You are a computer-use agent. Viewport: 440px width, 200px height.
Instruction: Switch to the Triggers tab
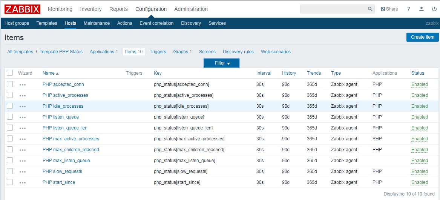158,52
